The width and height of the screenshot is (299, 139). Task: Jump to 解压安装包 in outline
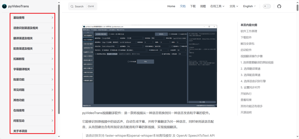pyautogui.click(x=248, y=44)
